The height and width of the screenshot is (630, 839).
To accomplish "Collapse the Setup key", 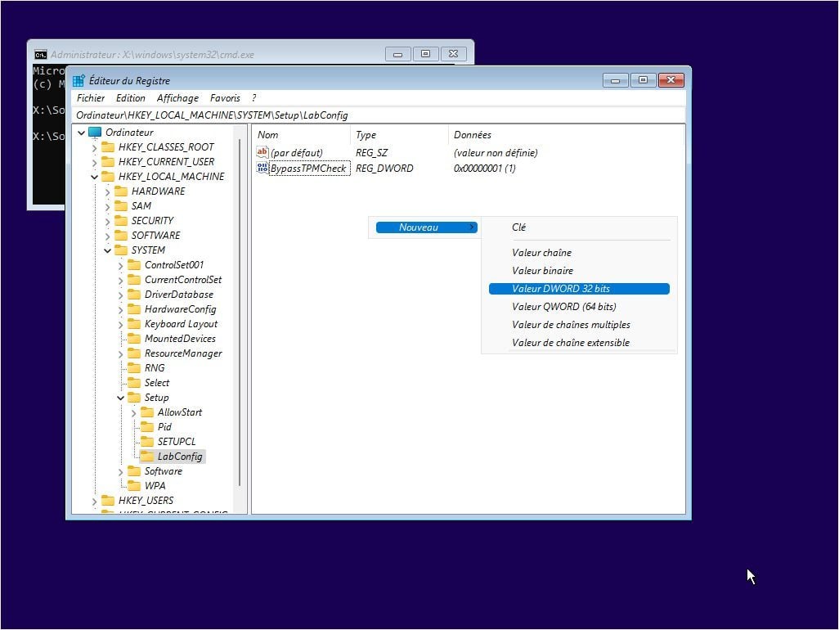I will pos(120,398).
